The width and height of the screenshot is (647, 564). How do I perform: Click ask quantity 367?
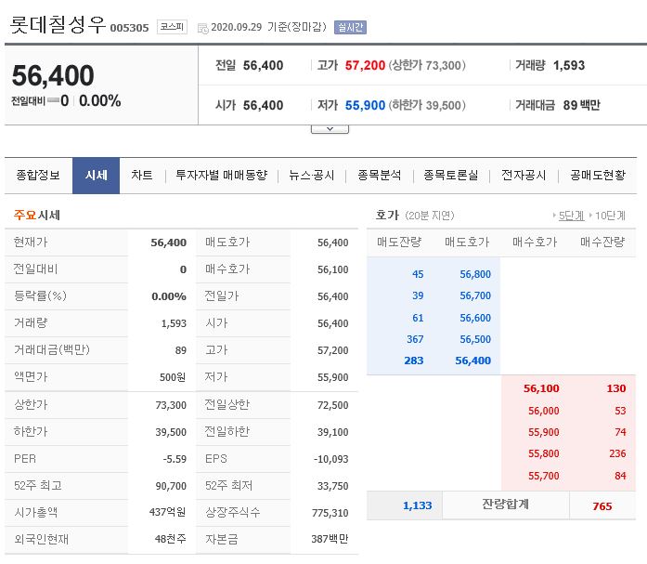click(x=415, y=339)
